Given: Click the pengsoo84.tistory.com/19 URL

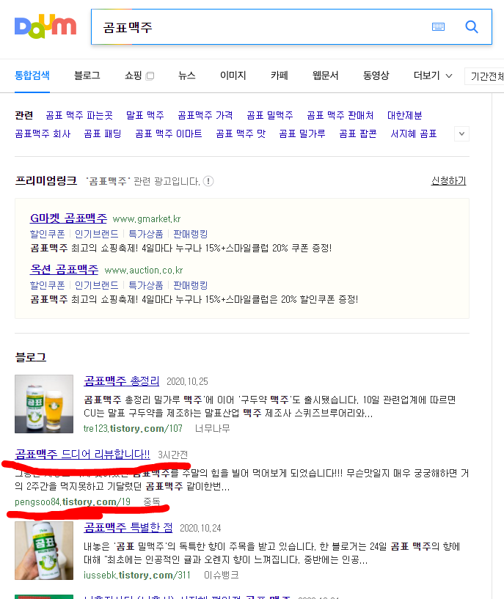Looking at the screenshot, I should point(73,502).
